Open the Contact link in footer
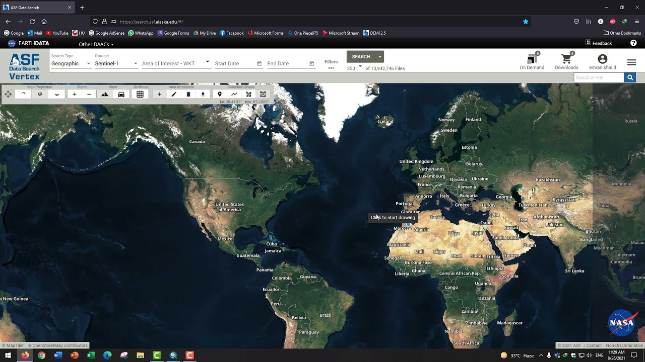The width and height of the screenshot is (645, 362). [594, 345]
